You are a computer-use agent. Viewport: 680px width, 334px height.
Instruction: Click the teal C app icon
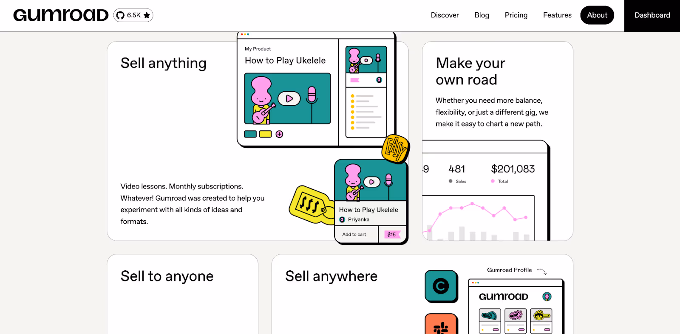point(441,286)
